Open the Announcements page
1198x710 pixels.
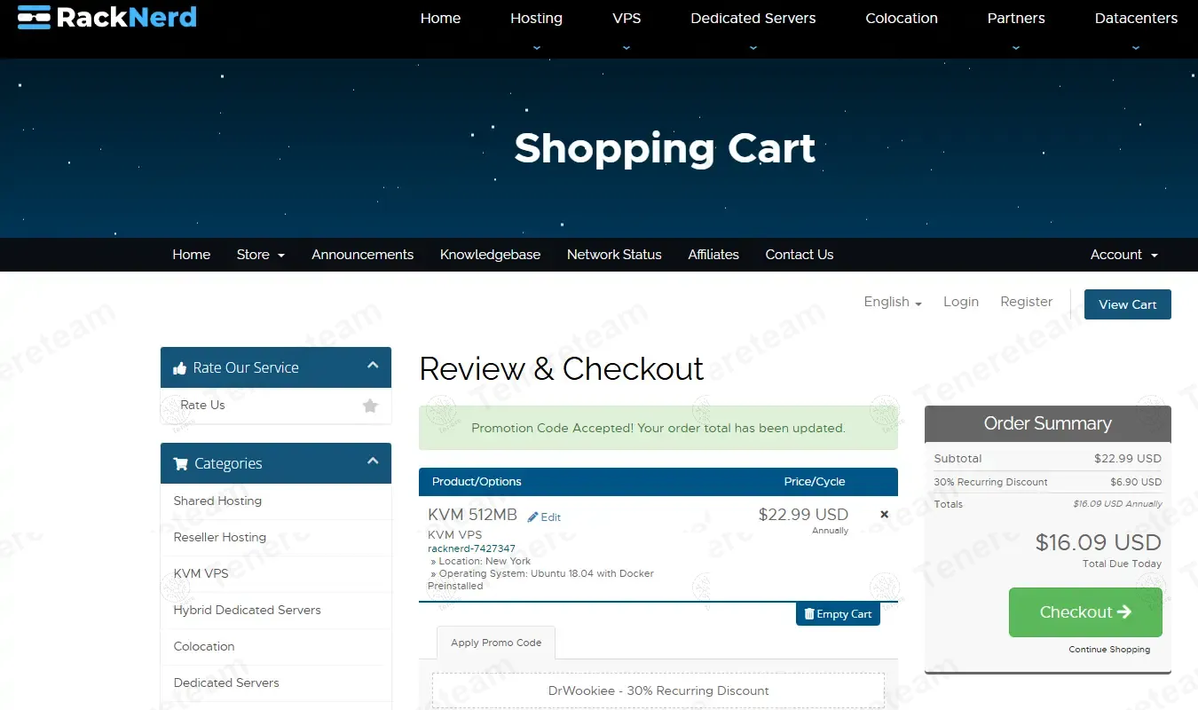tap(363, 255)
